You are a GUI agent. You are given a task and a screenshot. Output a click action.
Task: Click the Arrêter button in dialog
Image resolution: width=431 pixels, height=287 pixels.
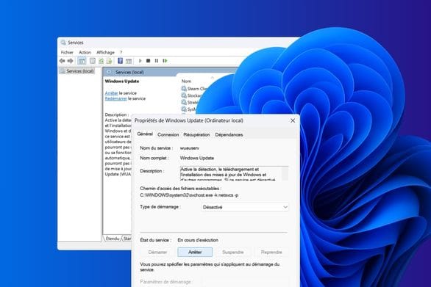coord(195,252)
